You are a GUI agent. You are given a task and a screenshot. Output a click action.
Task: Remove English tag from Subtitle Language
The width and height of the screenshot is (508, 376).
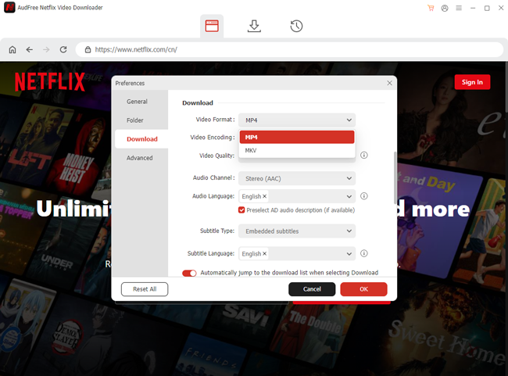(265, 253)
